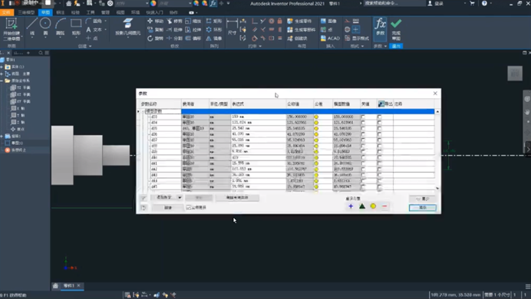Image resolution: width=531 pixels, height=299 pixels.
Task: Click Insert ACAD file
Action: 330,38
